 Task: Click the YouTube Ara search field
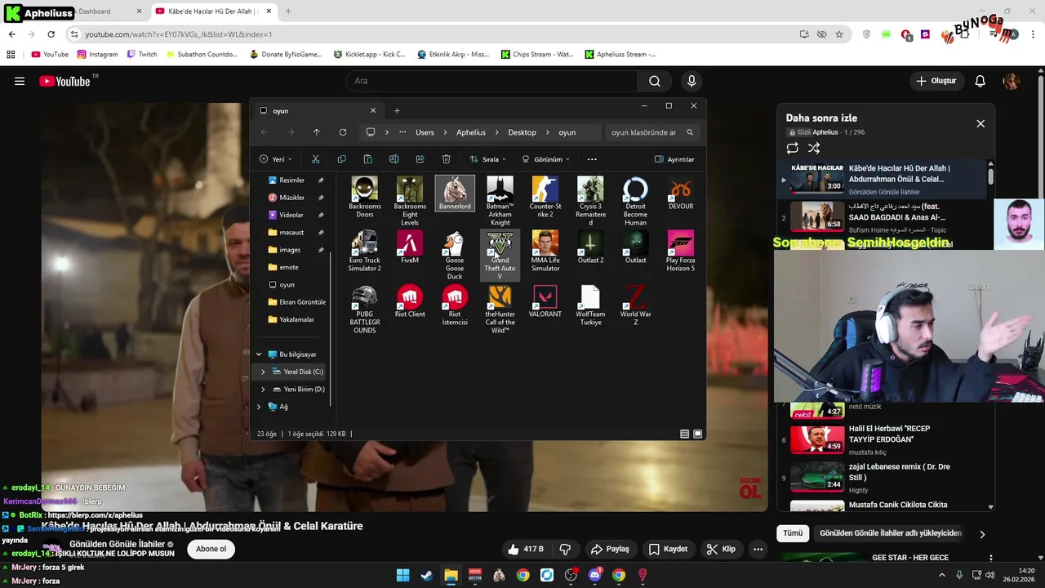coord(493,81)
